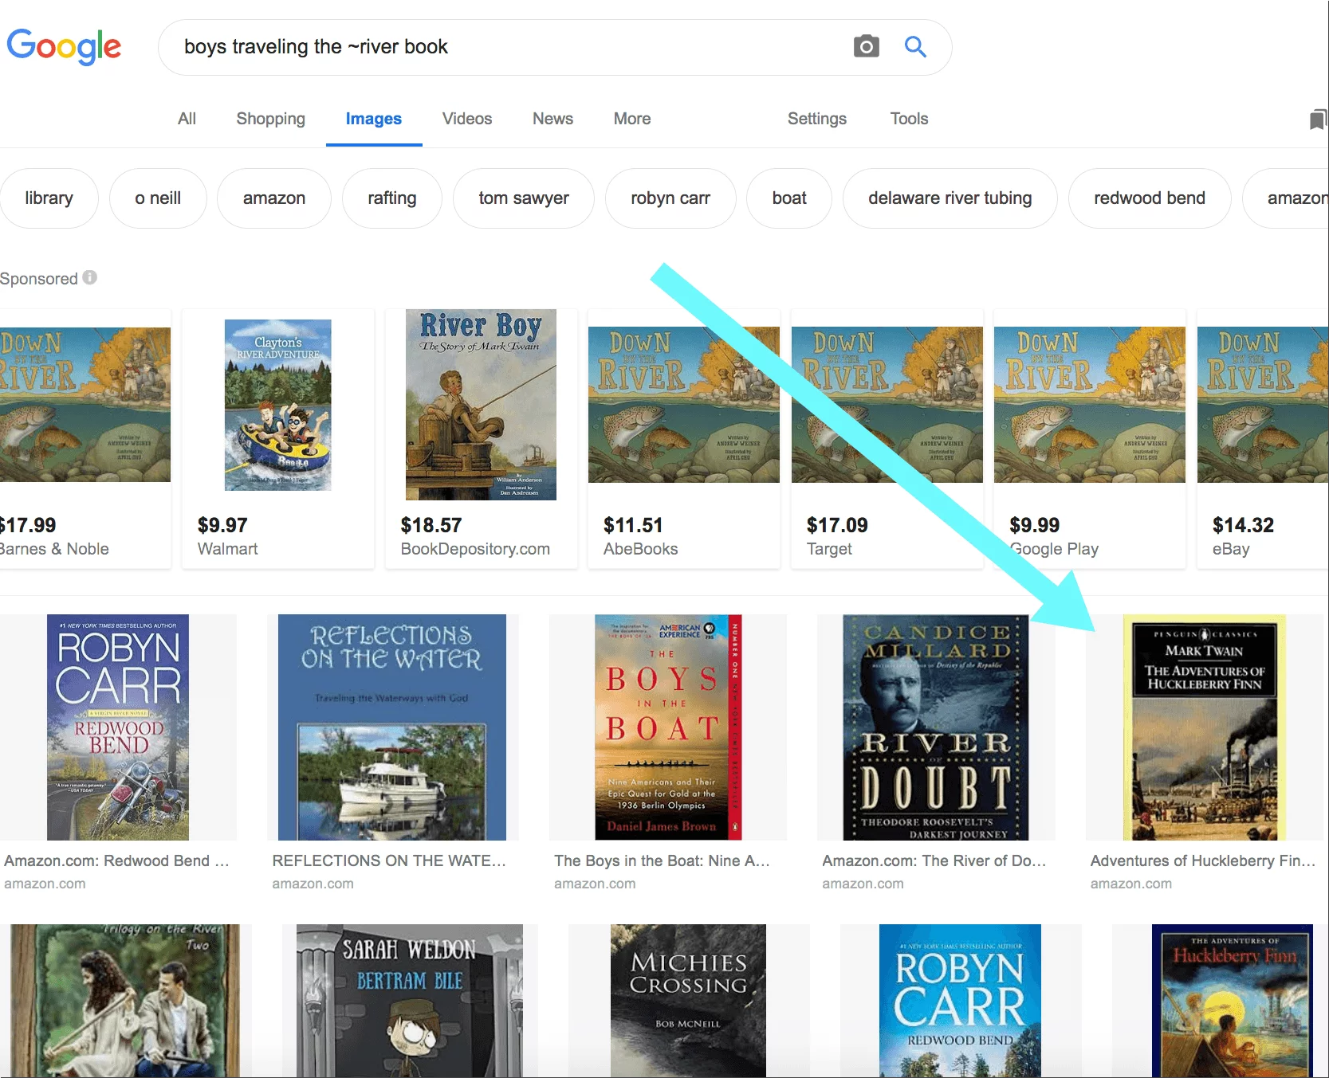The image size is (1329, 1078).
Task: Select the first amazon chip
Action: tap(274, 198)
